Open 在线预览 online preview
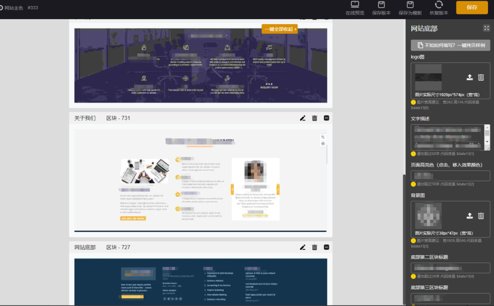 coord(355,8)
